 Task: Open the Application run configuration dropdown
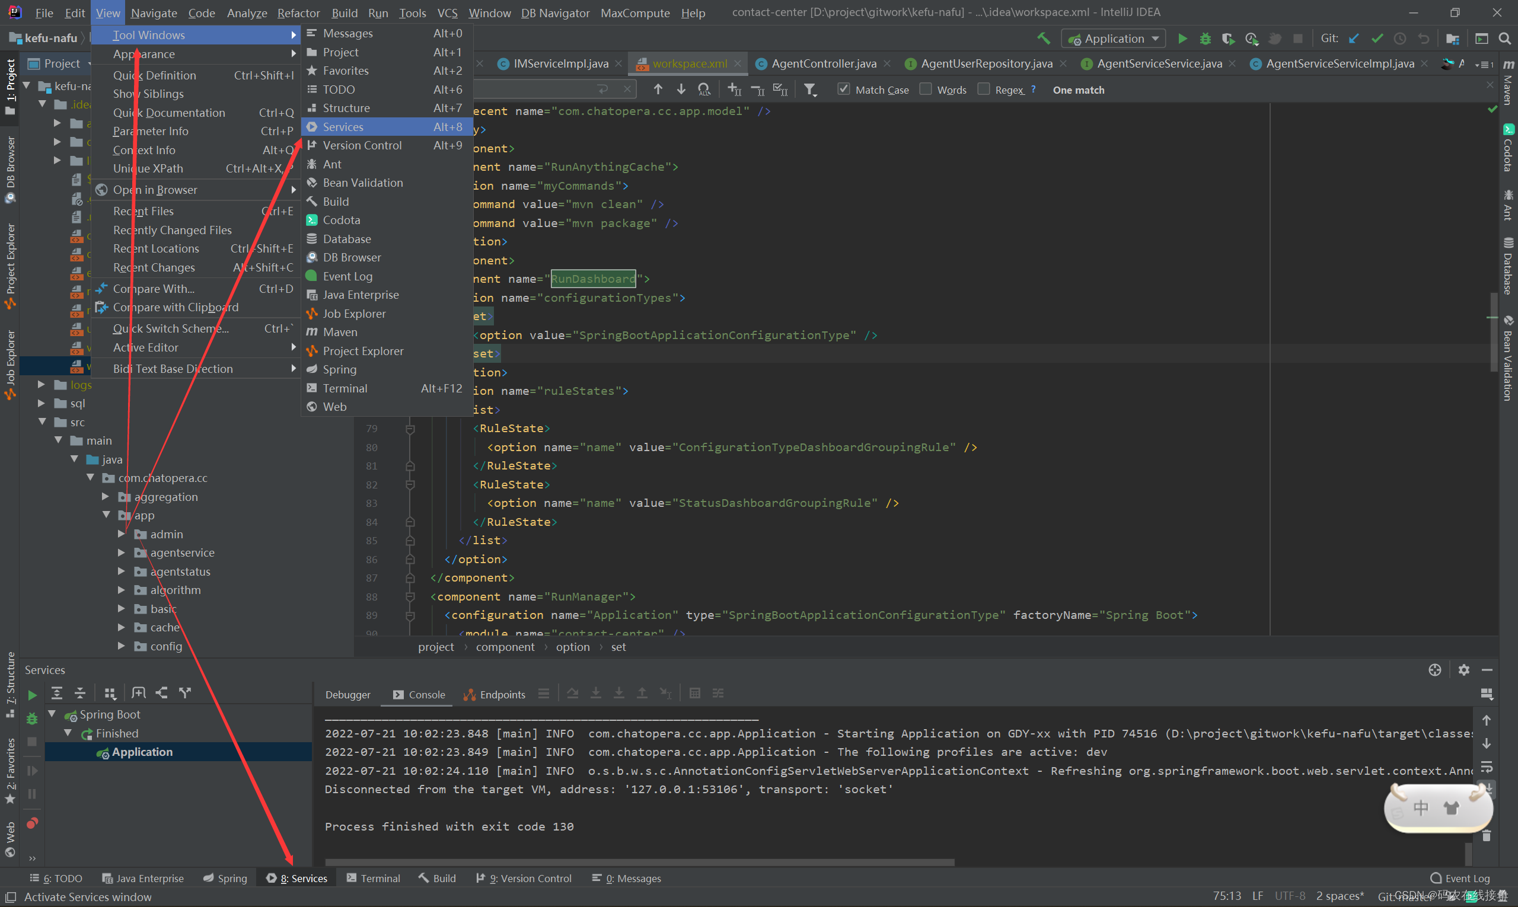tap(1113, 39)
